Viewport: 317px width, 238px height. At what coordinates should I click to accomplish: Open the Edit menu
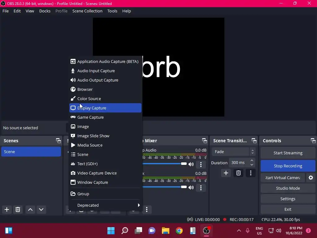(x=17, y=11)
